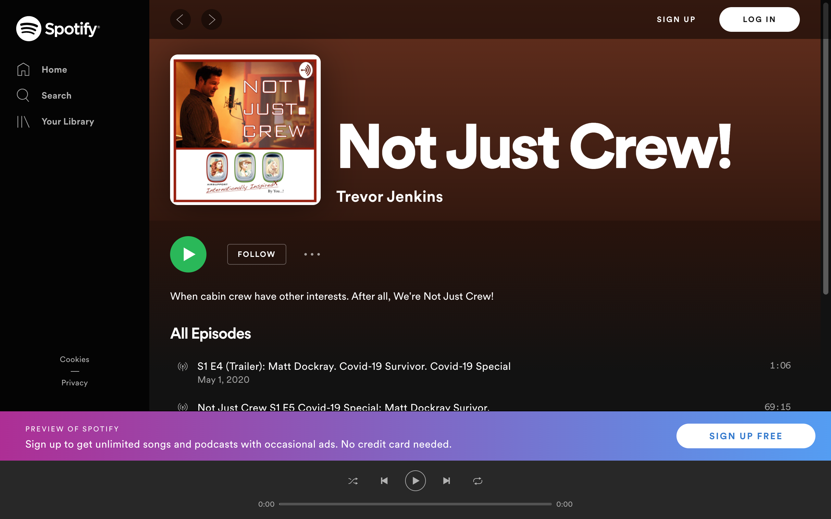Click the Not Just Crew cover art
This screenshot has height=519, width=831.
(x=245, y=130)
